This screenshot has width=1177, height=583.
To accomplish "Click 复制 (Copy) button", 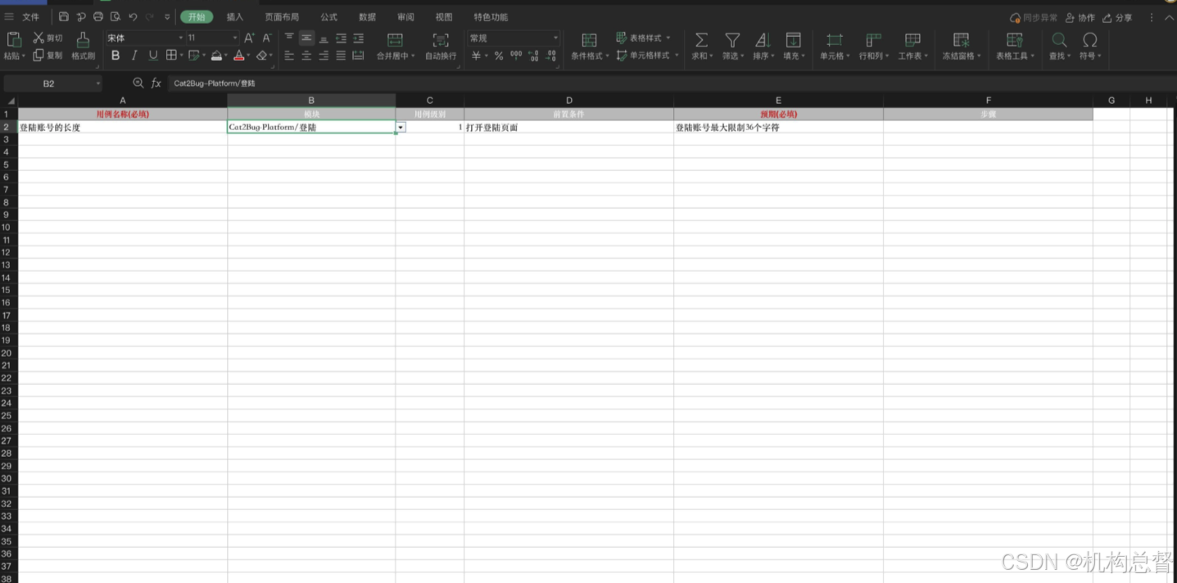I will (x=48, y=56).
